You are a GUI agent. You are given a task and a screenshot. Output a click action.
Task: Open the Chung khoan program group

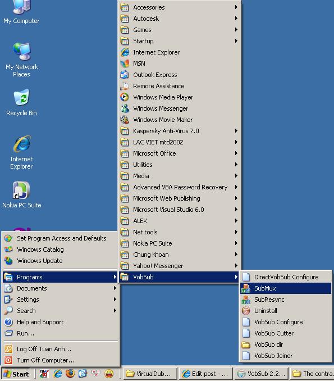[180, 255]
